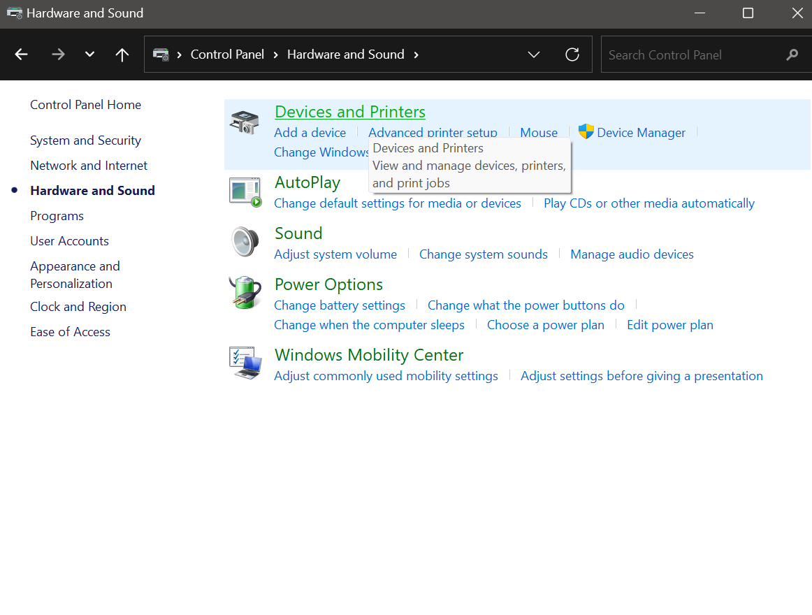812x615 pixels.
Task: Click Play CDs or other media automatically
Action: point(649,203)
